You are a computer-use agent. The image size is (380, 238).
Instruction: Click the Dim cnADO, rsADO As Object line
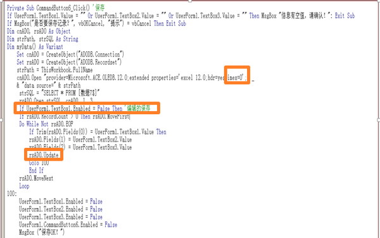(x=39, y=31)
